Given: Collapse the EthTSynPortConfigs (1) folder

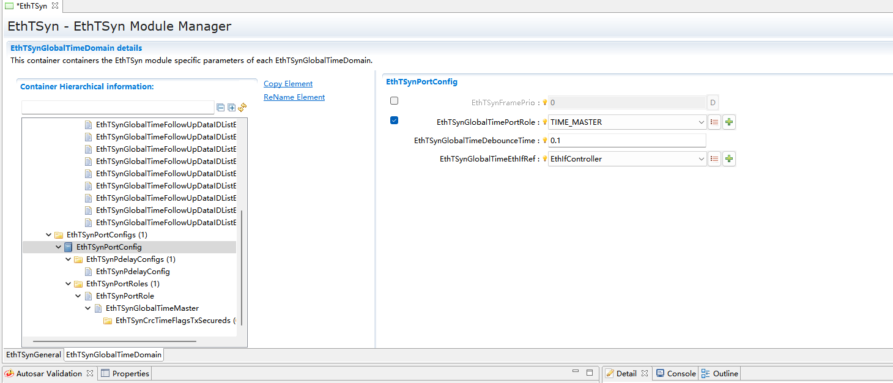Looking at the screenshot, I should [49, 235].
